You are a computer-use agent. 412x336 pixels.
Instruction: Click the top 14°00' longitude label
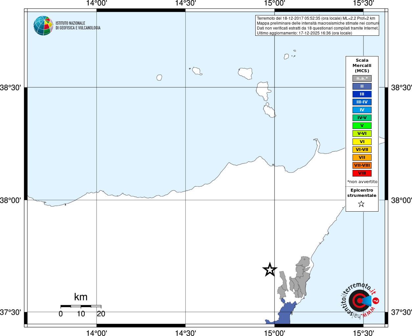tap(97, 4)
